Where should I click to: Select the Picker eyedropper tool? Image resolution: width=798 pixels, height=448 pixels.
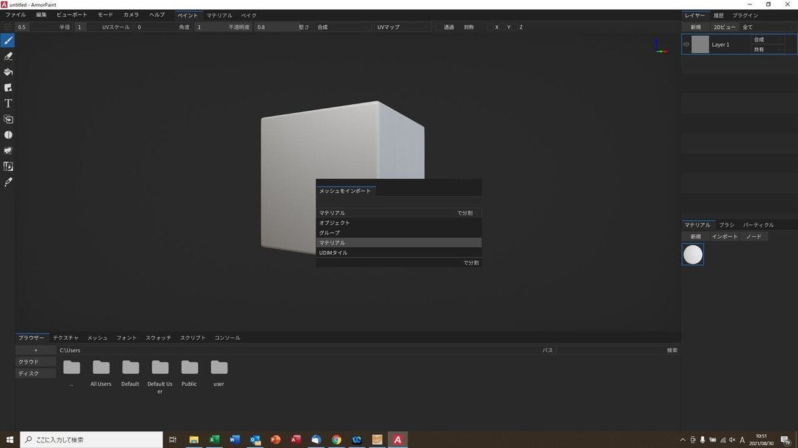tap(8, 182)
